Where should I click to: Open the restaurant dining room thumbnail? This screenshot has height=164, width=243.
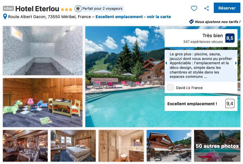[25, 146]
